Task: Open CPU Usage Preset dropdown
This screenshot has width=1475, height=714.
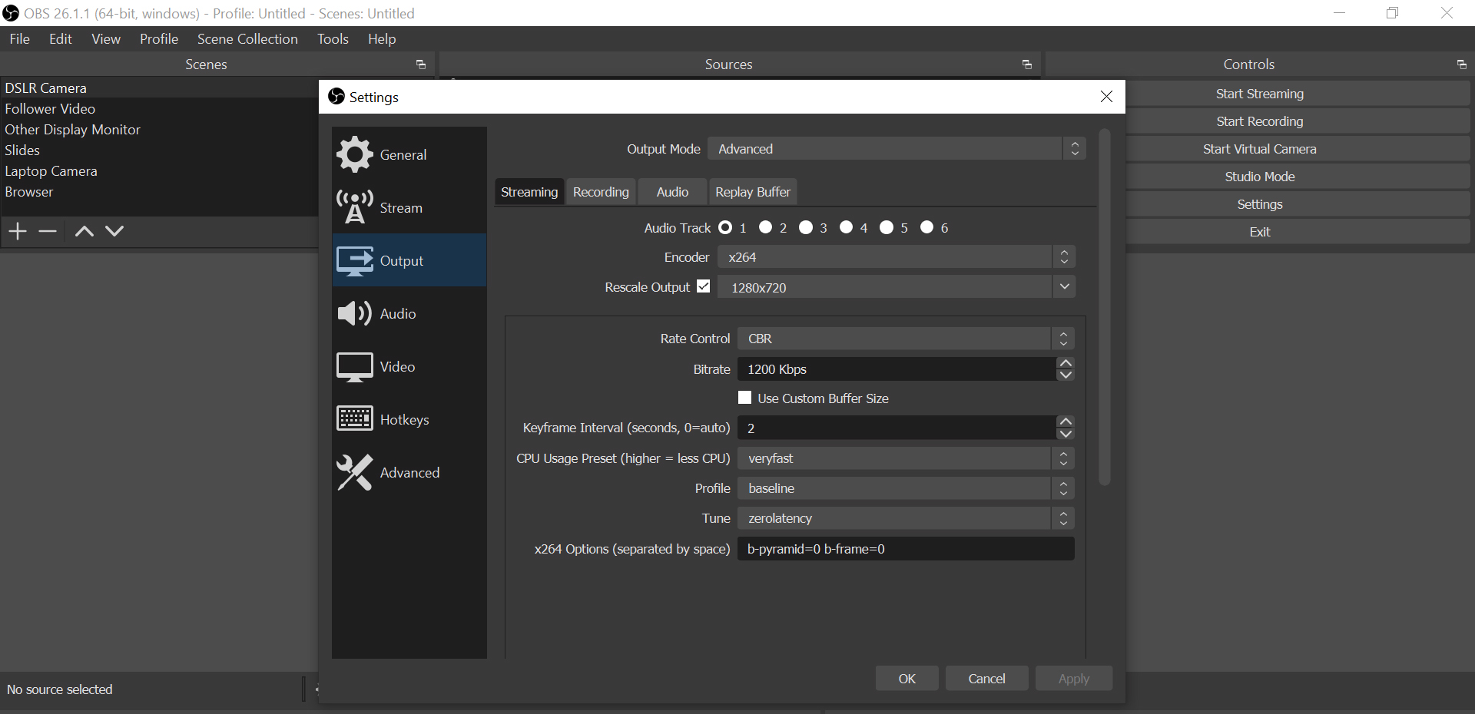Action: coord(906,458)
